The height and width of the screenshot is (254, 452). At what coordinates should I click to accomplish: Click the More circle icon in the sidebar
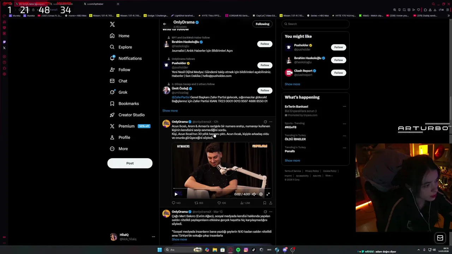[112, 149]
